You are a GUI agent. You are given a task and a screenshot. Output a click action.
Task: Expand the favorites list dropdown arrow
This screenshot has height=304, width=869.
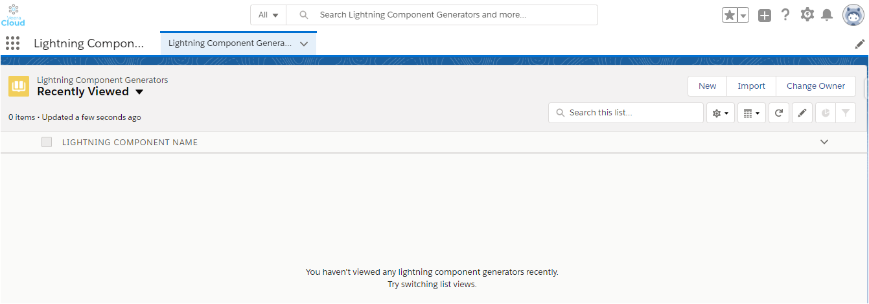743,15
